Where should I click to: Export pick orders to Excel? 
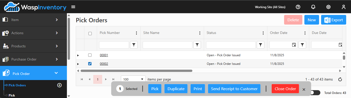[334, 20]
